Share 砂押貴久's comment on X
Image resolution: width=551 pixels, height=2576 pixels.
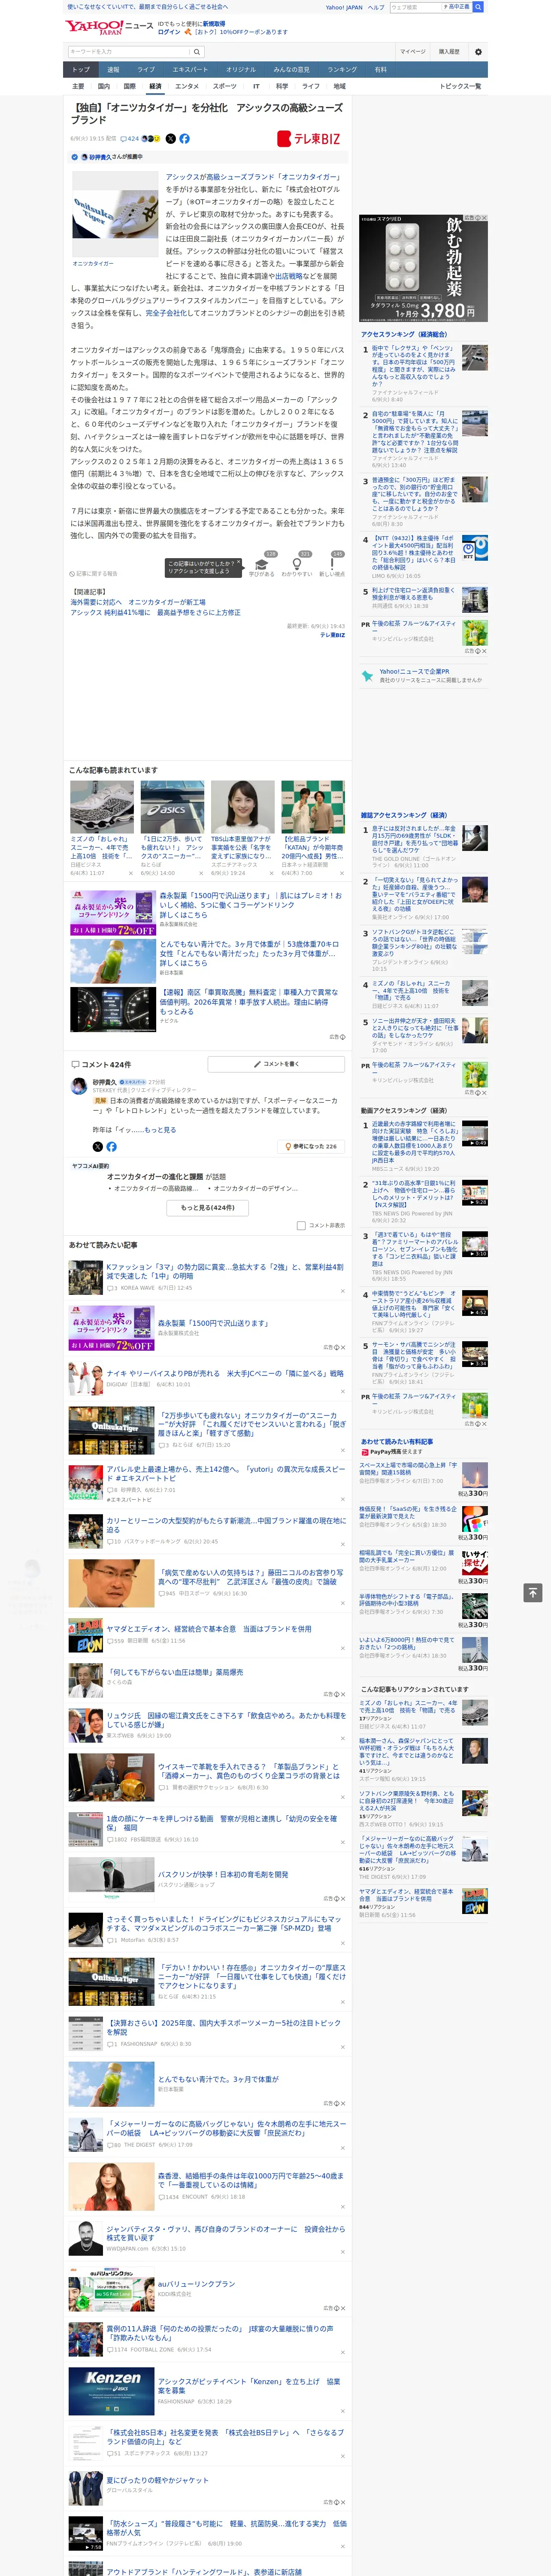tap(97, 1147)
